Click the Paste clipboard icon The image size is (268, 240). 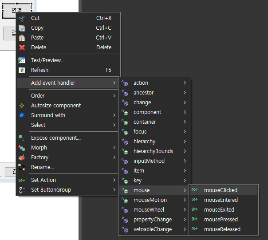tap(22, 38)
